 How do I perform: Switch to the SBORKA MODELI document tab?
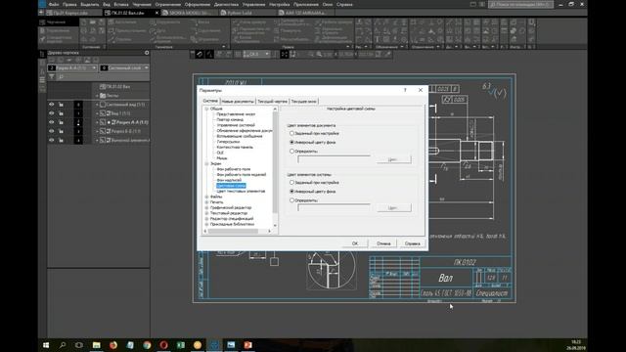pos(191,13)
